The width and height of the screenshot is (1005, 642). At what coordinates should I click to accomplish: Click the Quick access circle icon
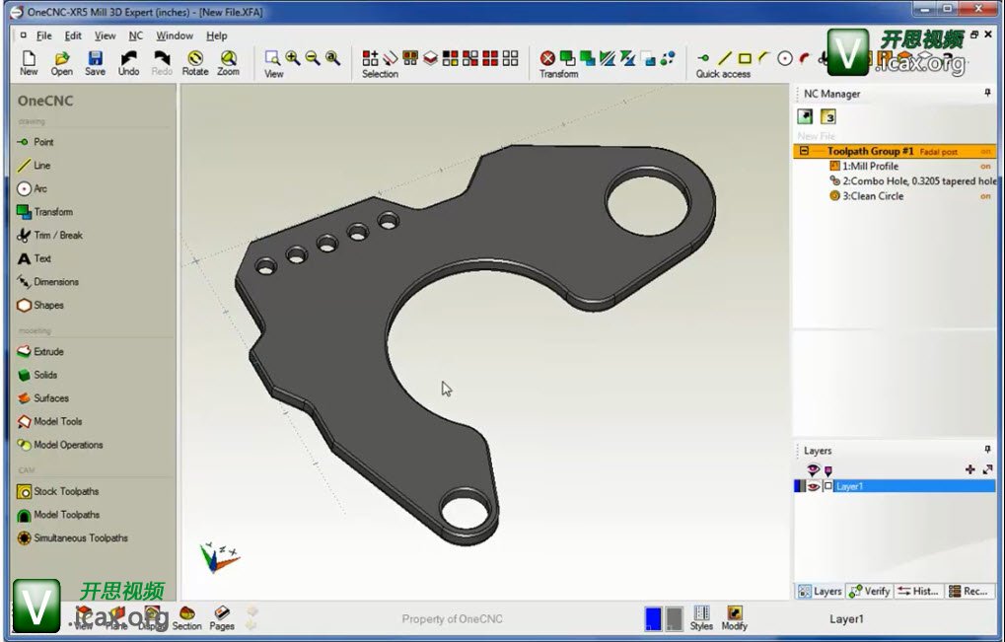[x=784, y=58]
